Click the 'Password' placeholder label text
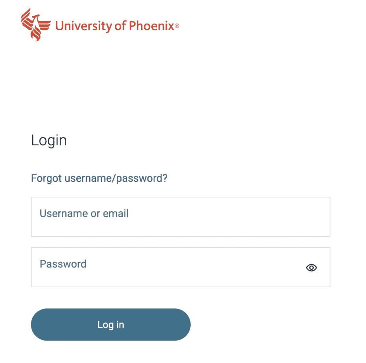Viewport: 366px width, 363px height. pyautogui.click(x=63, y=264)
